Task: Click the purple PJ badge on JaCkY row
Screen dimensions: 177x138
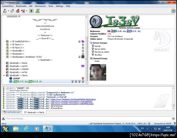Action: click(83, 66)
